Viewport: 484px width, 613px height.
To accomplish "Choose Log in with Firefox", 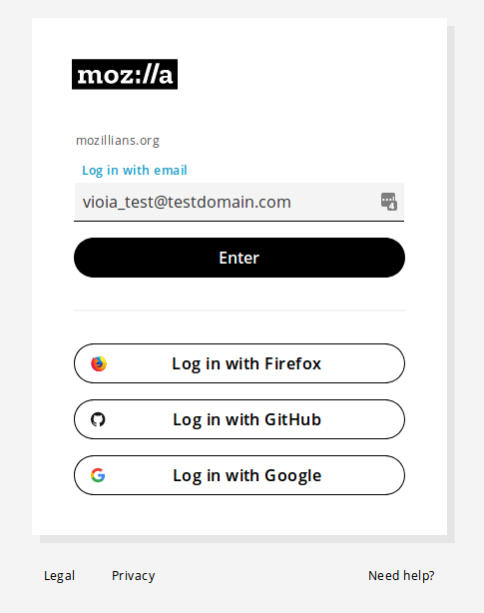I will [240, 363].
